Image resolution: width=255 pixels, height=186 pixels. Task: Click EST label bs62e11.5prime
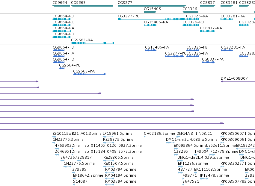click(221, 146)
